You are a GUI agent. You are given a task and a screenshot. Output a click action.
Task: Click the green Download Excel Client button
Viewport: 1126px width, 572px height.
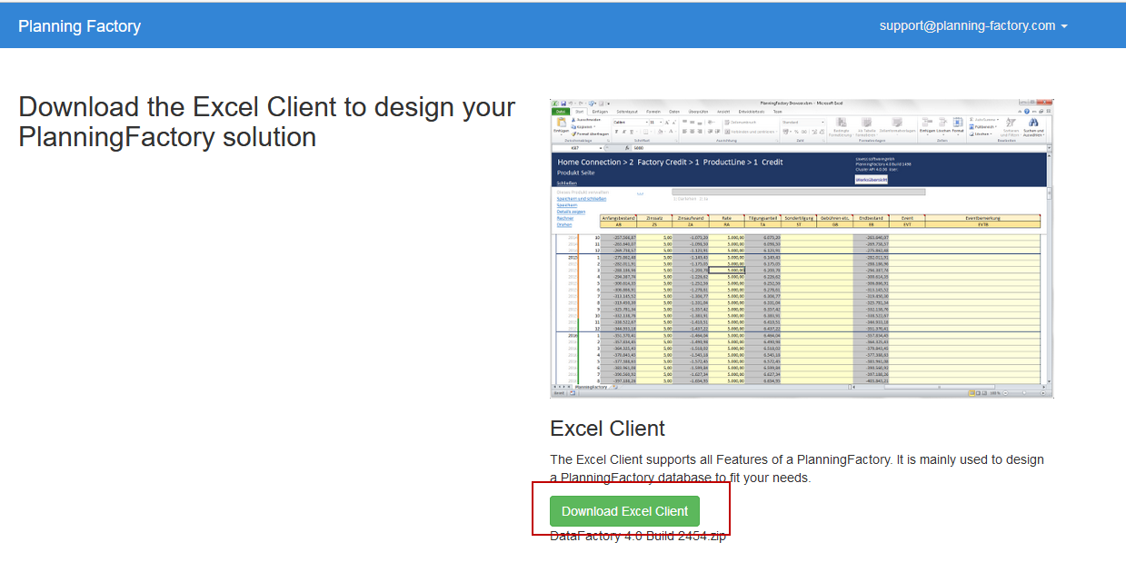624,511
